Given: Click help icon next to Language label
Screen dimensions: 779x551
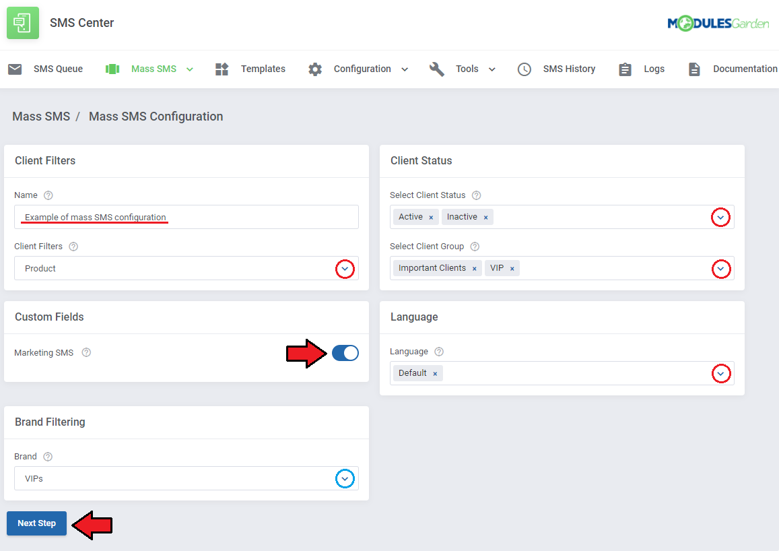Looking at the screenshot, I should tap(439, 351).
